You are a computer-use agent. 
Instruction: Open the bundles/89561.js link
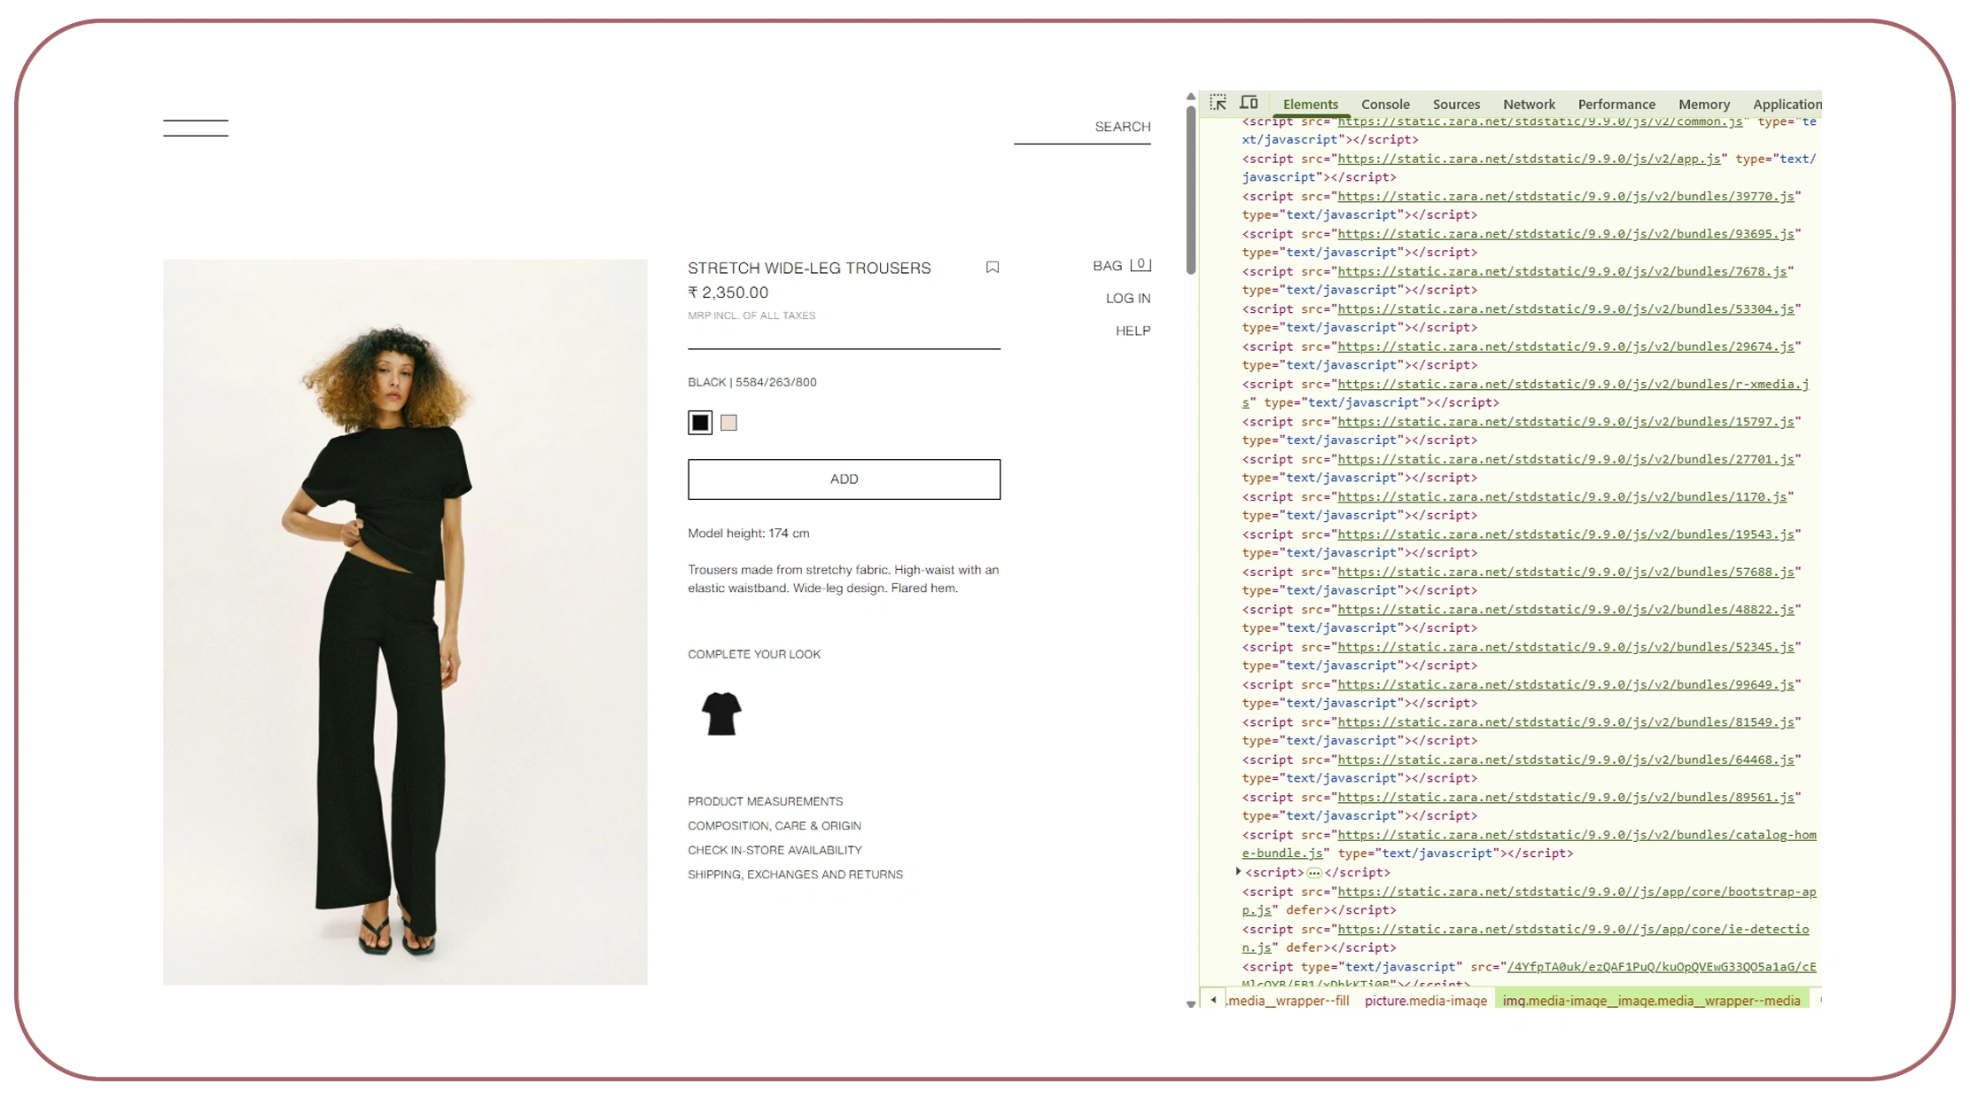1566,798
